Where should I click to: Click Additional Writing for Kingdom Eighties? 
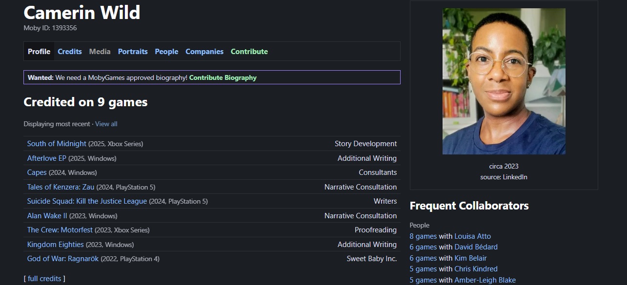coord(367,245)
